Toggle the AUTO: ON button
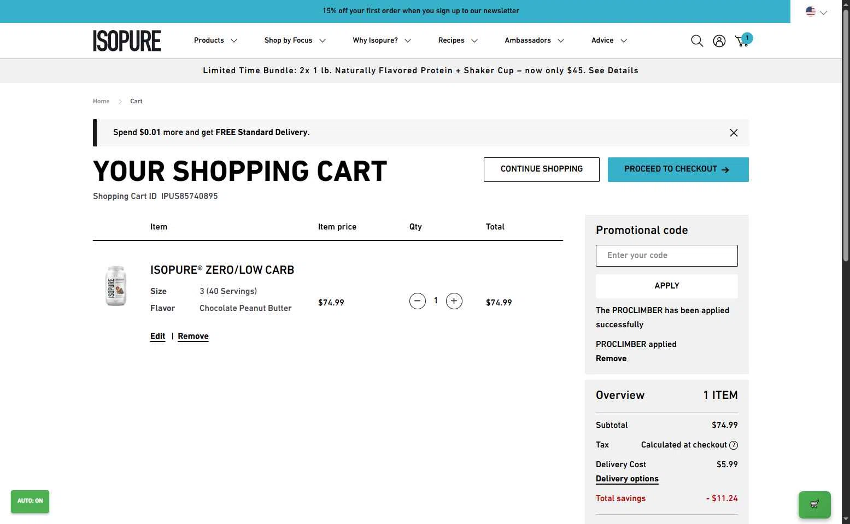Image resolution: width=850 pixels, height=524 pixels. pyautogui.click(x=30, y=501)
